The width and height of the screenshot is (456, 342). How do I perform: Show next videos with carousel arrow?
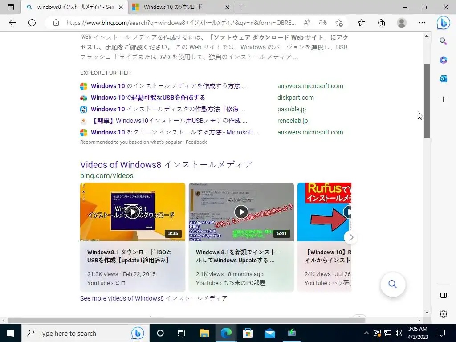point(351,238)
